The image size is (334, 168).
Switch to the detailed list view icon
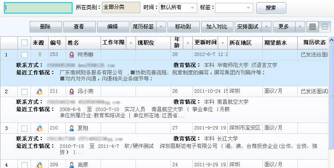point(313,27)
